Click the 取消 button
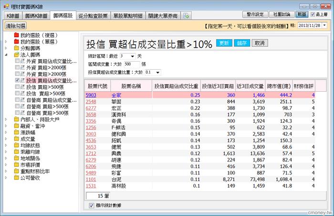The image size is (334, 216). pyautogui.click(x=260, y=43)
